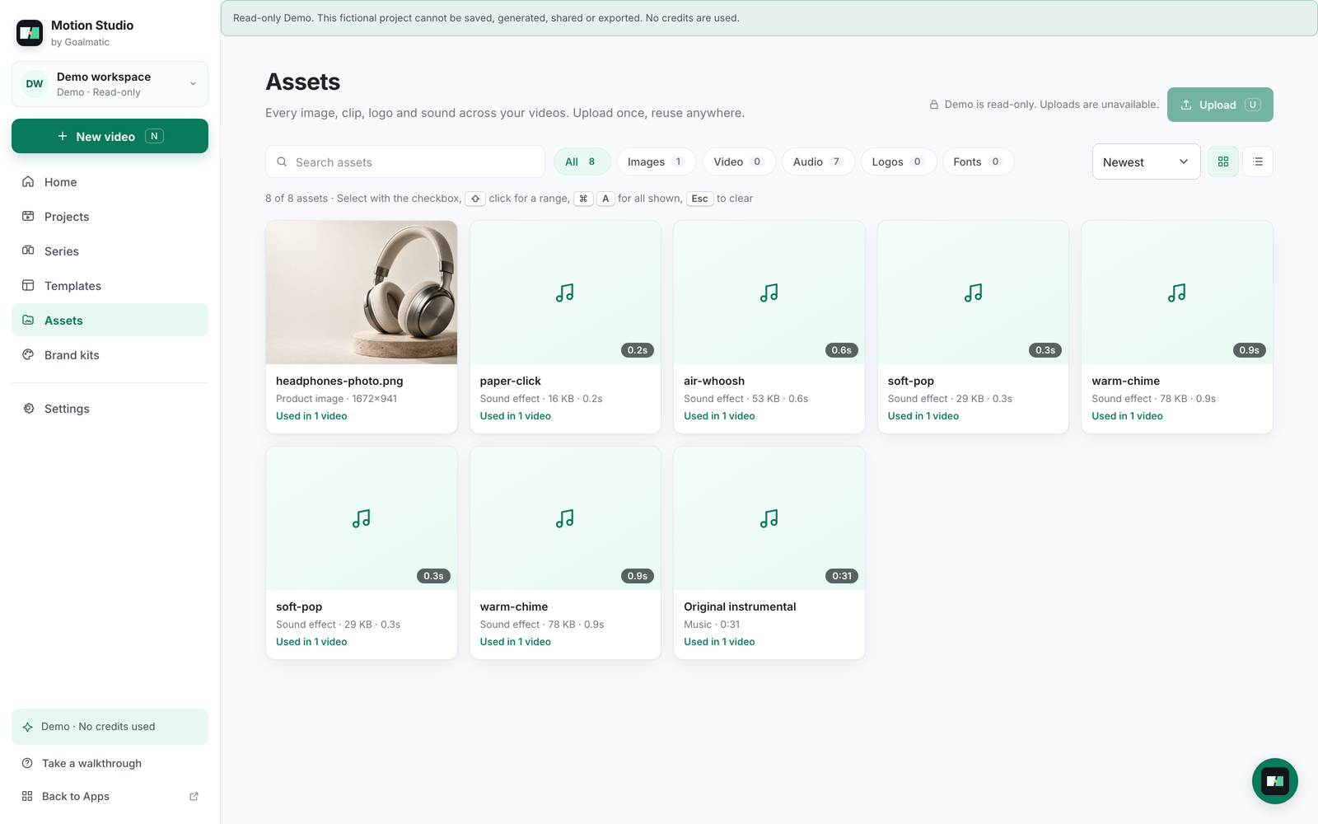
Task: Go to Projects in the sidebar
Action: (x=110, y=217)
